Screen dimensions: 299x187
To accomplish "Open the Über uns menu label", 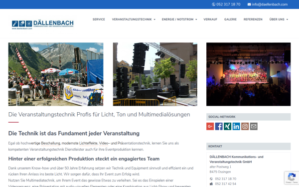I will click(277, 19).
